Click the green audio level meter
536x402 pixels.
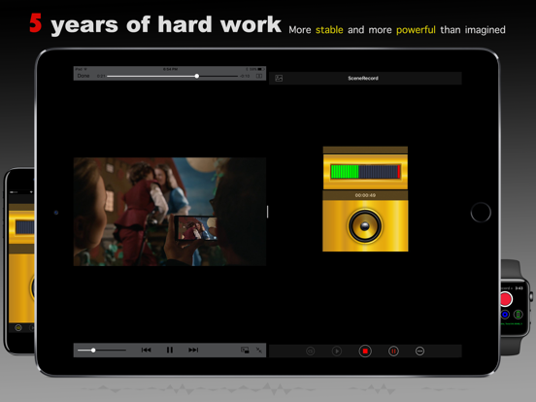coord(365,172)
